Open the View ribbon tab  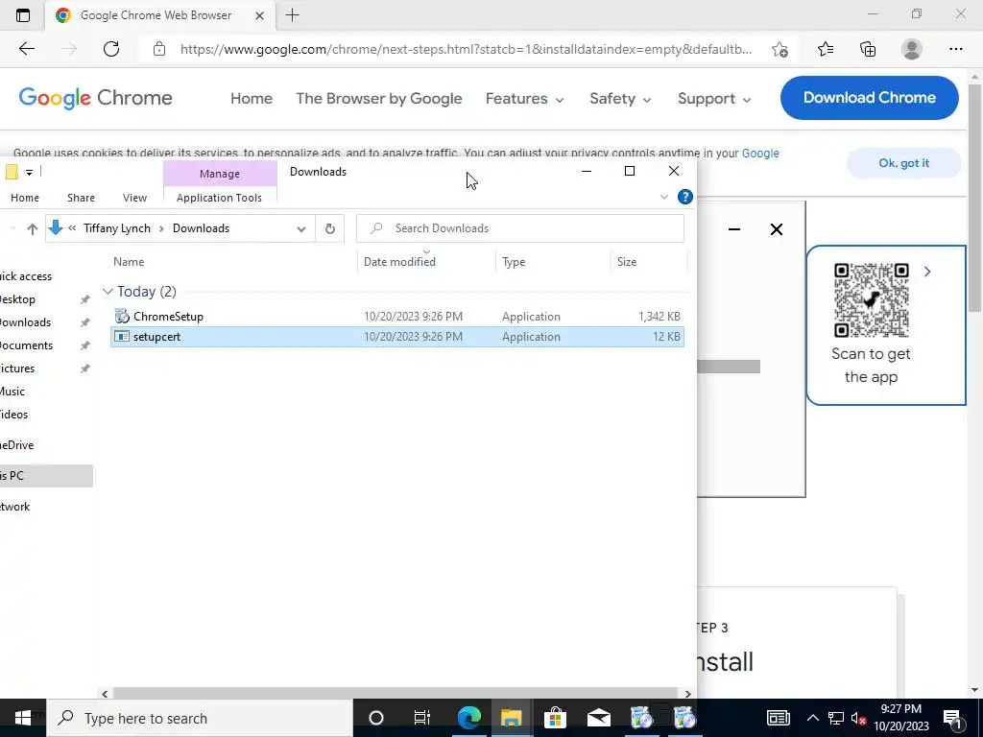coord(134,198)
